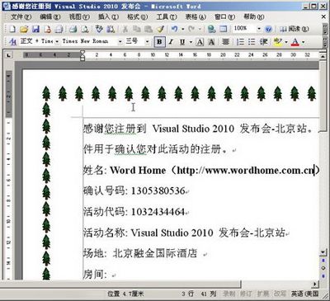The image size is (330, 301).
Task: Click the greyed Redo arrow
Action: 191,29
